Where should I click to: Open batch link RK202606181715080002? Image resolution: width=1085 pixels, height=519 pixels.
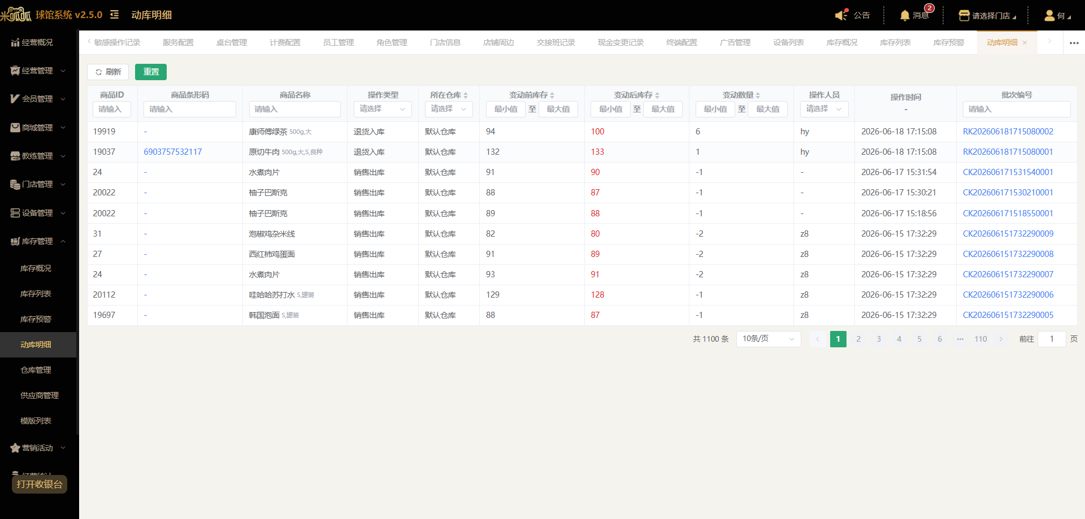point(1008,132)
